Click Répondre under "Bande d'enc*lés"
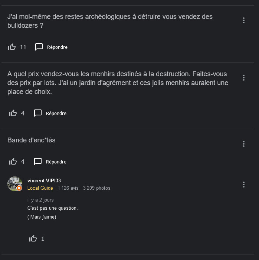Viewport: 259px width, 260px height. click(56, 162)
